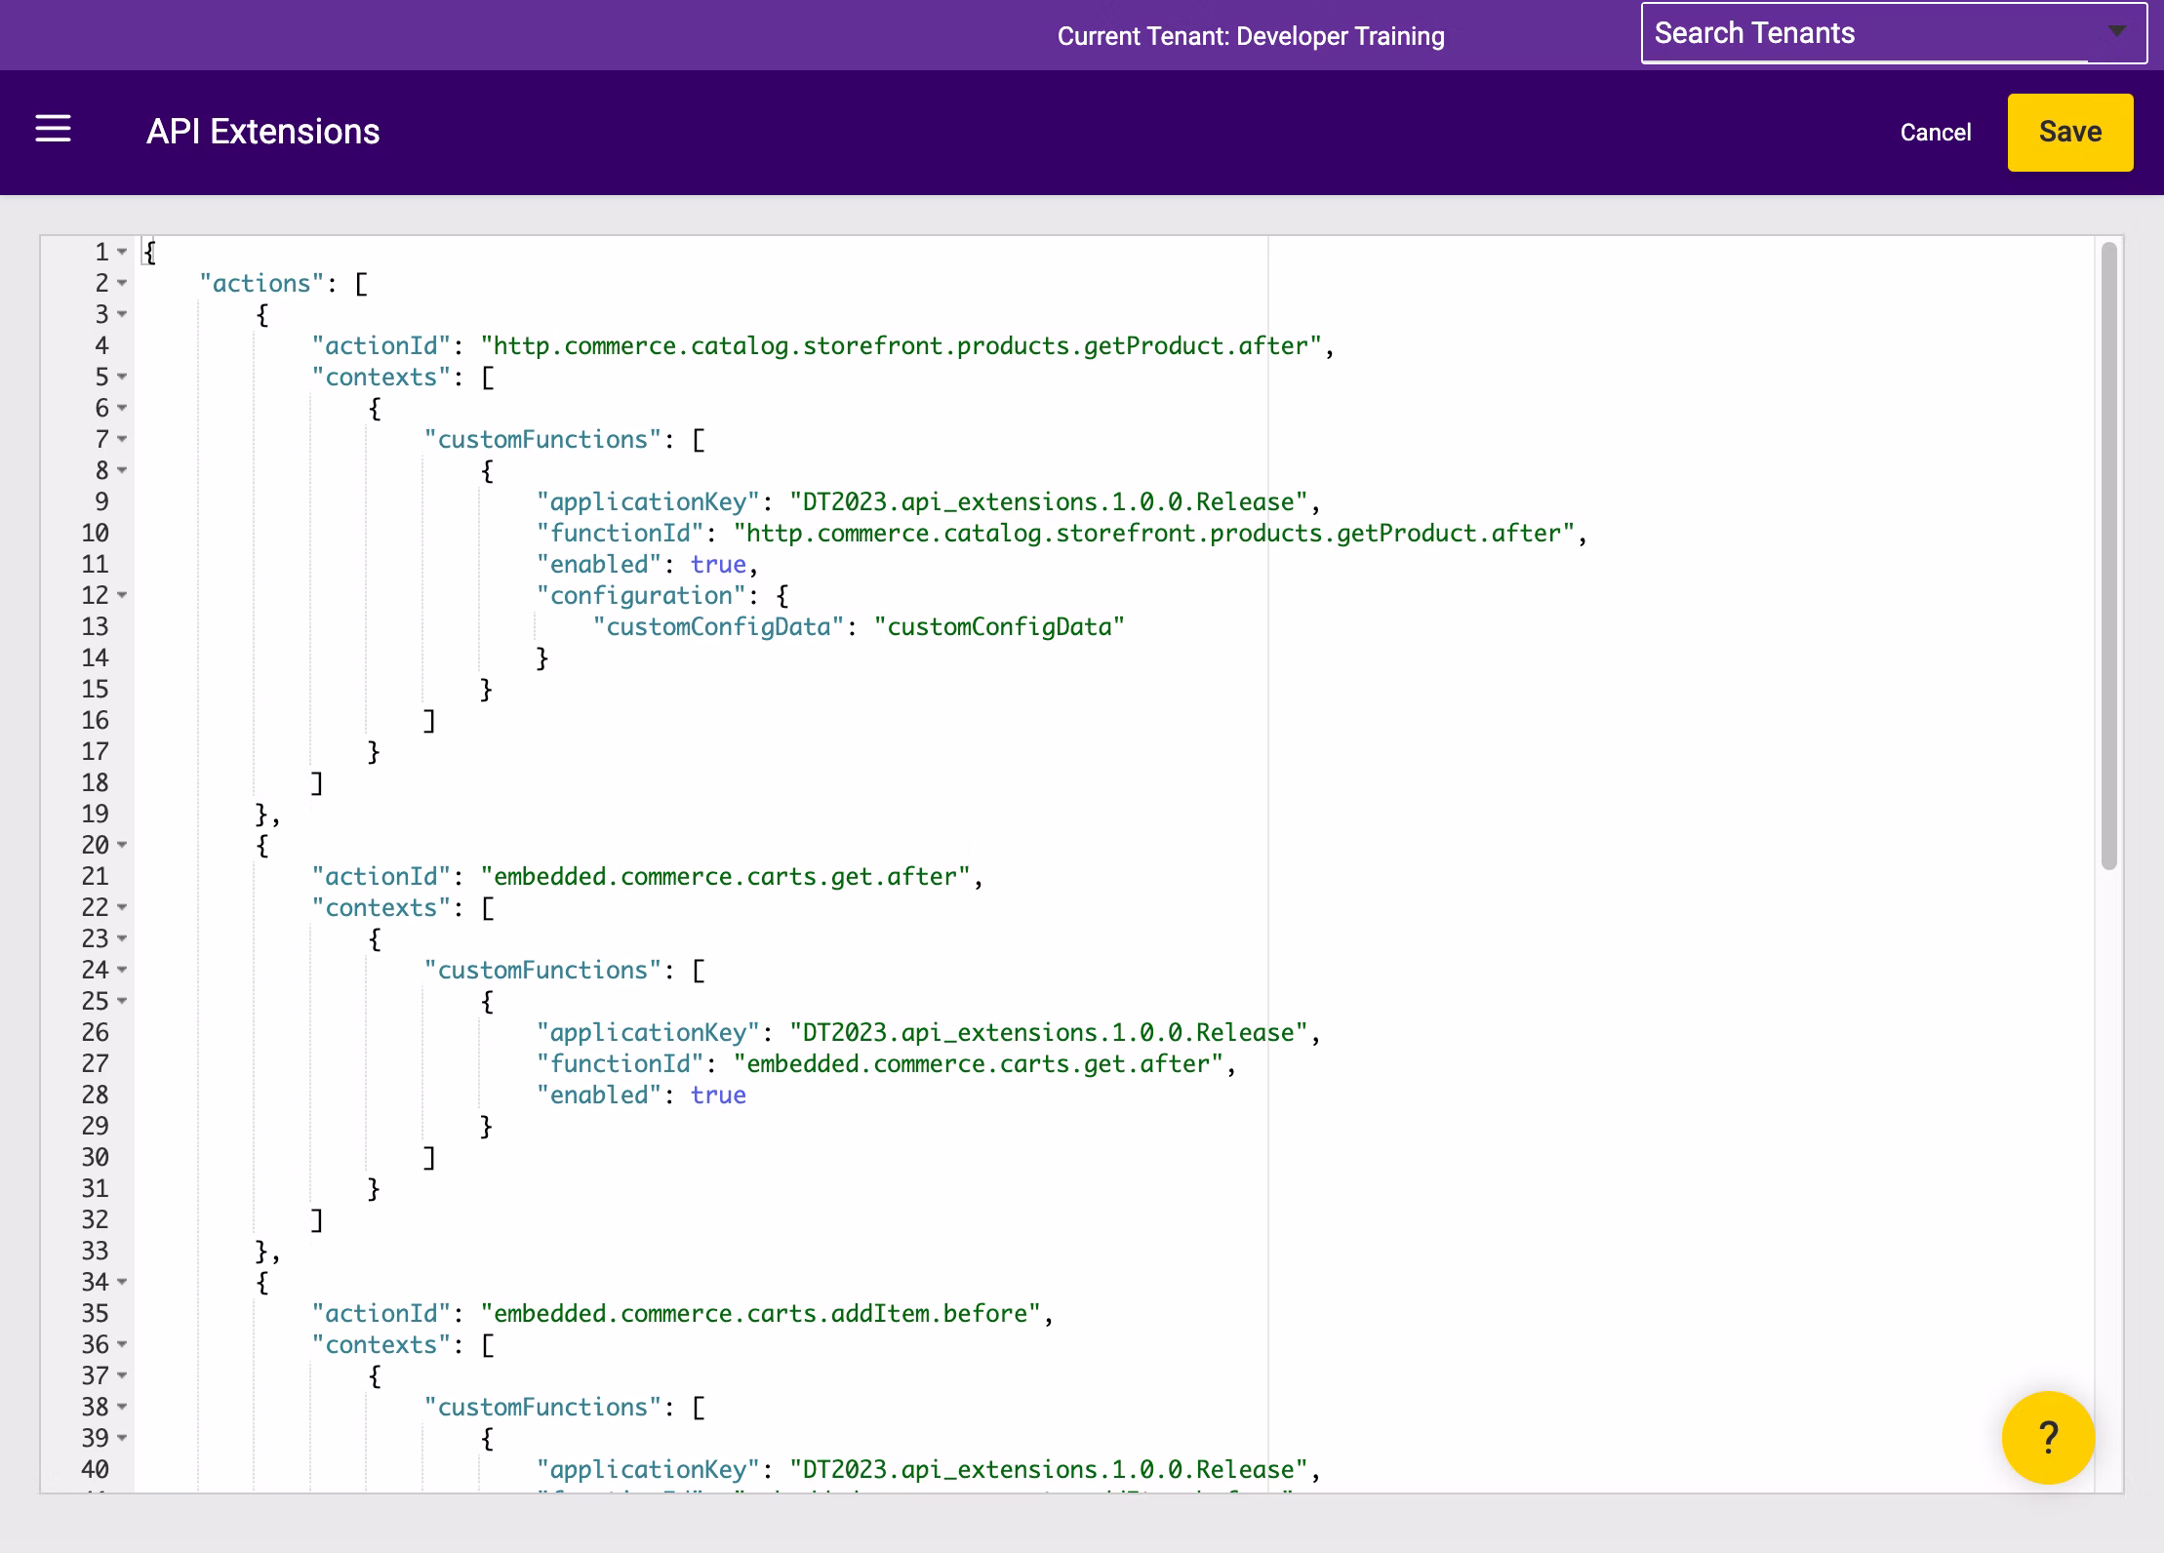This screenshot has height=1553, width=2164.
Task: Open the hamburger navigation menu
Action: [x=53, y=129]
